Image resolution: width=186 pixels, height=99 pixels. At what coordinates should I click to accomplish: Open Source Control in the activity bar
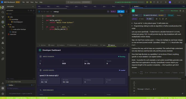(x=3, y=17)
